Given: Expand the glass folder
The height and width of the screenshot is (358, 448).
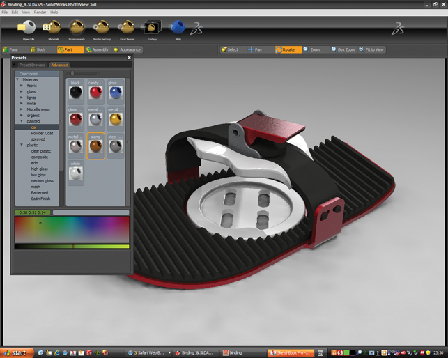Looking at the screenshot, I should 22,91.
